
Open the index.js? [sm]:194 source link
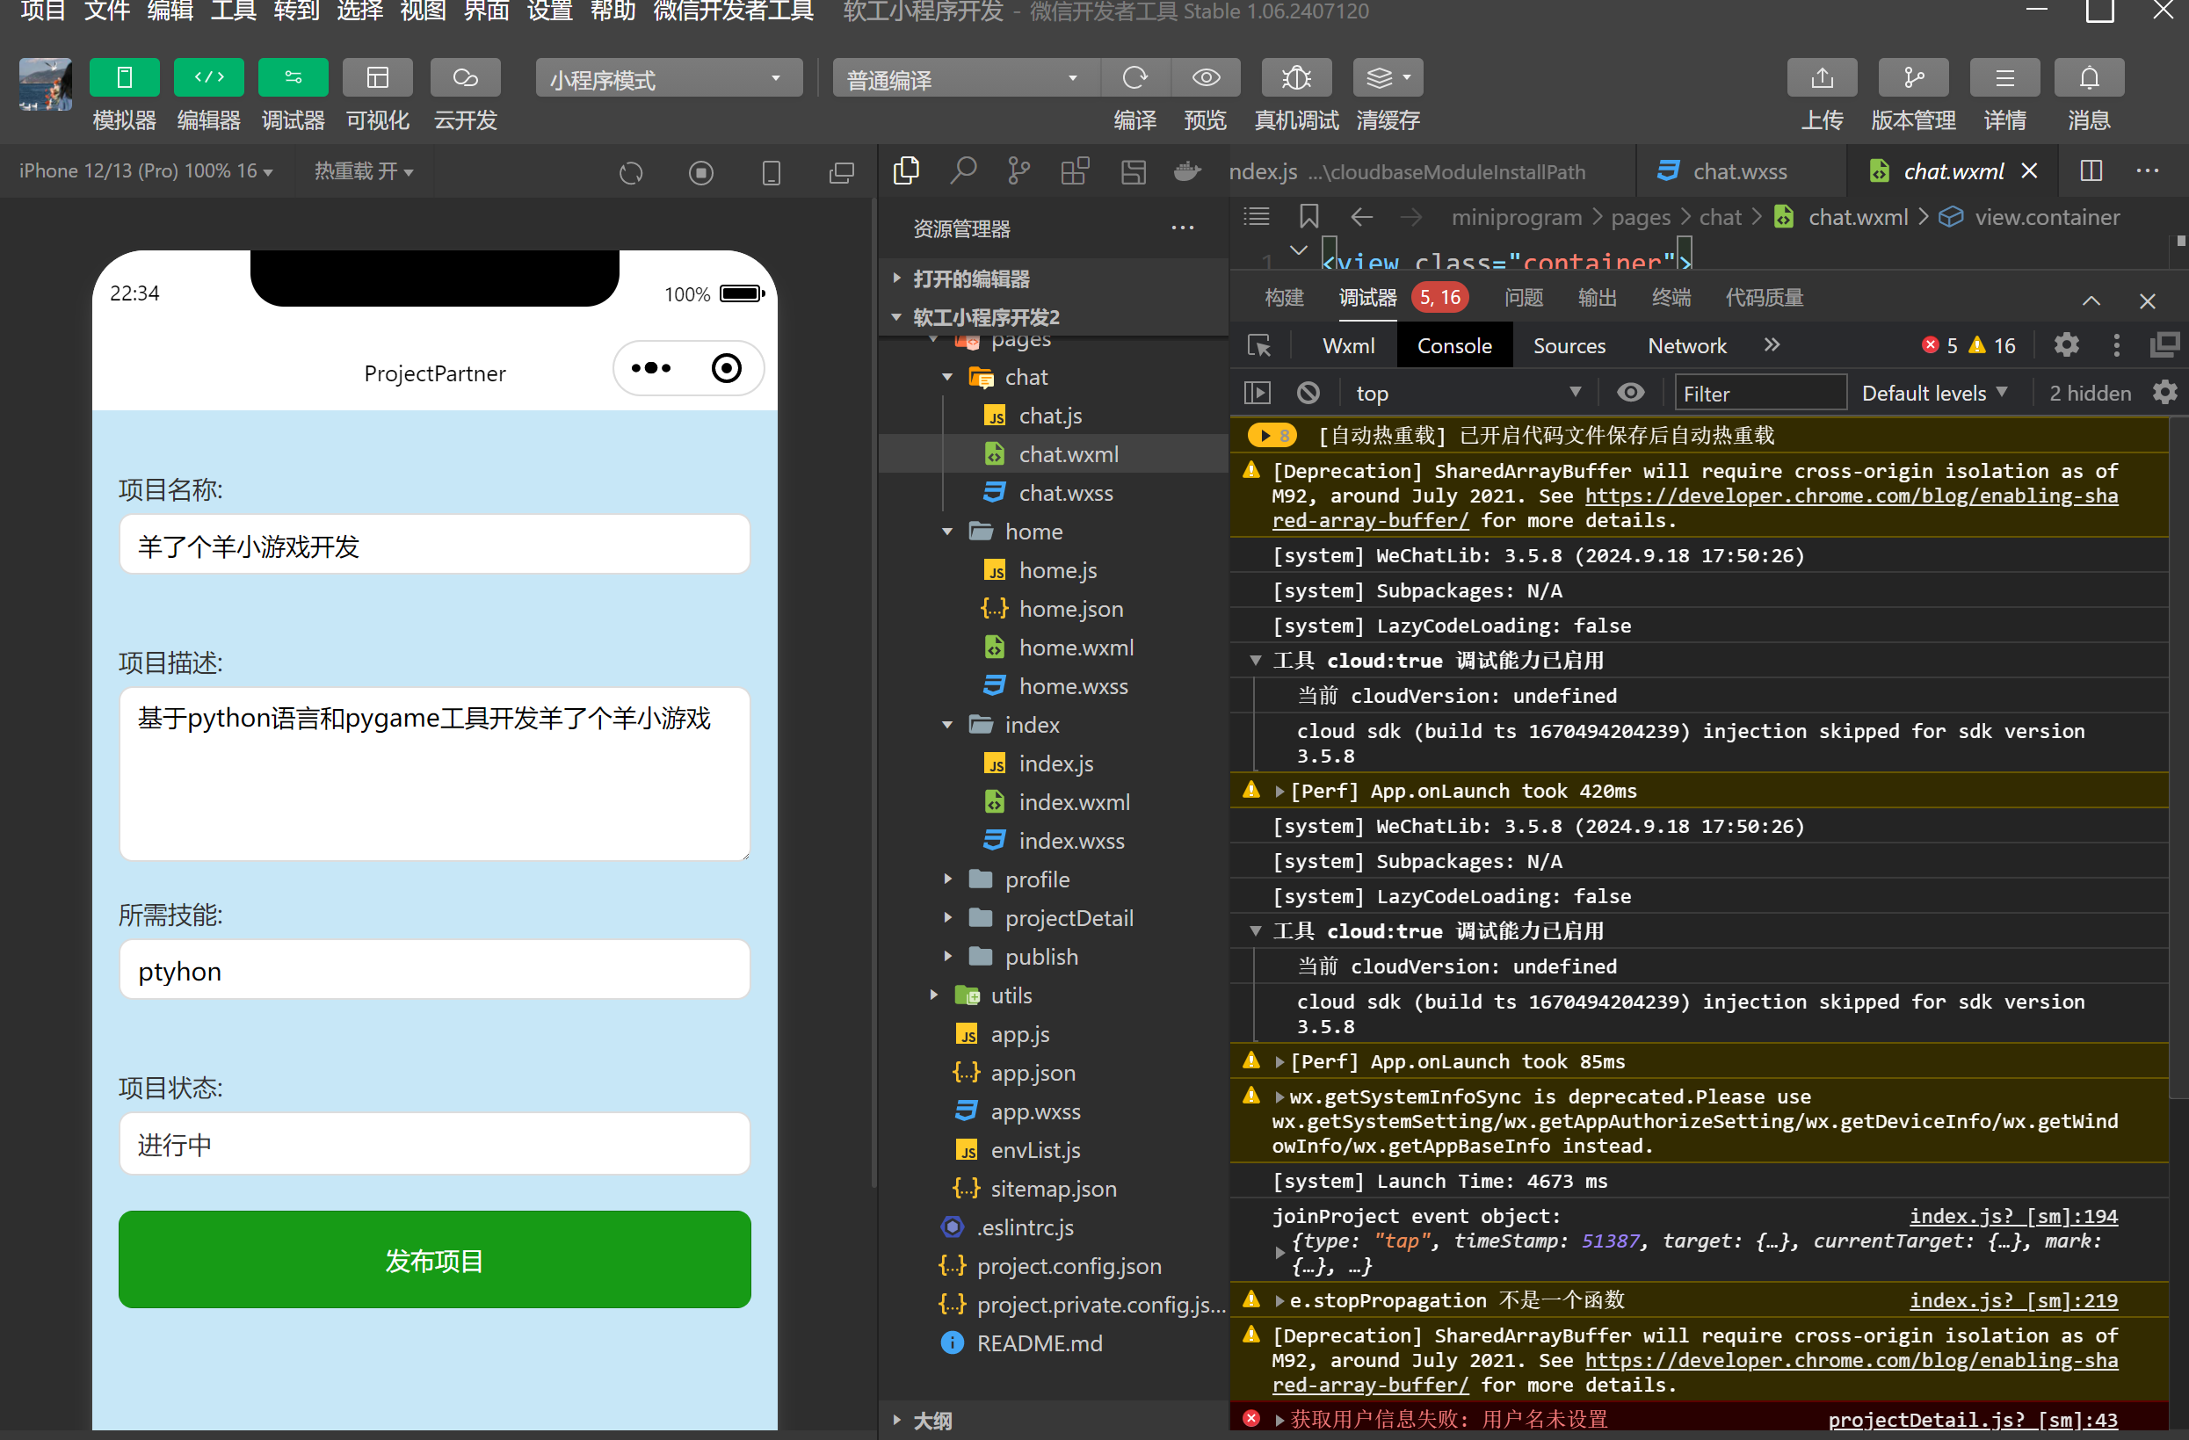pos(2012,1216)
